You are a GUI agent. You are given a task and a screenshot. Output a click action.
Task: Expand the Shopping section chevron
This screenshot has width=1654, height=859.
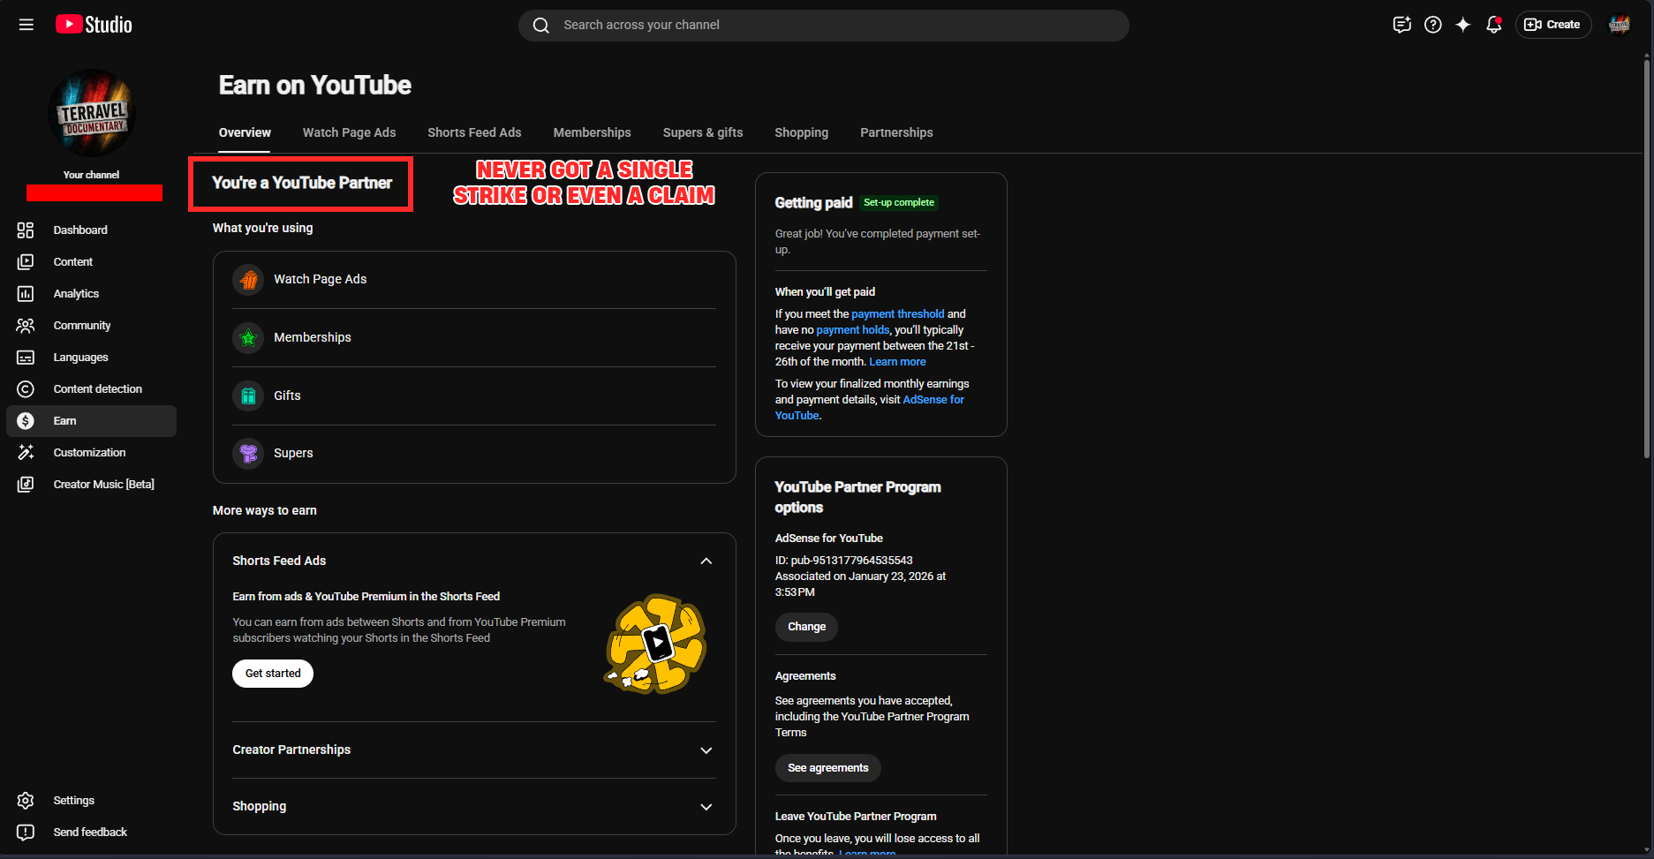[x=706, y=807]
